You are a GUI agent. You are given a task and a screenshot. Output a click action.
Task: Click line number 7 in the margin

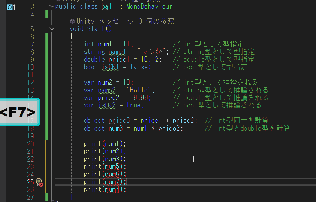[x=32, y=44]
